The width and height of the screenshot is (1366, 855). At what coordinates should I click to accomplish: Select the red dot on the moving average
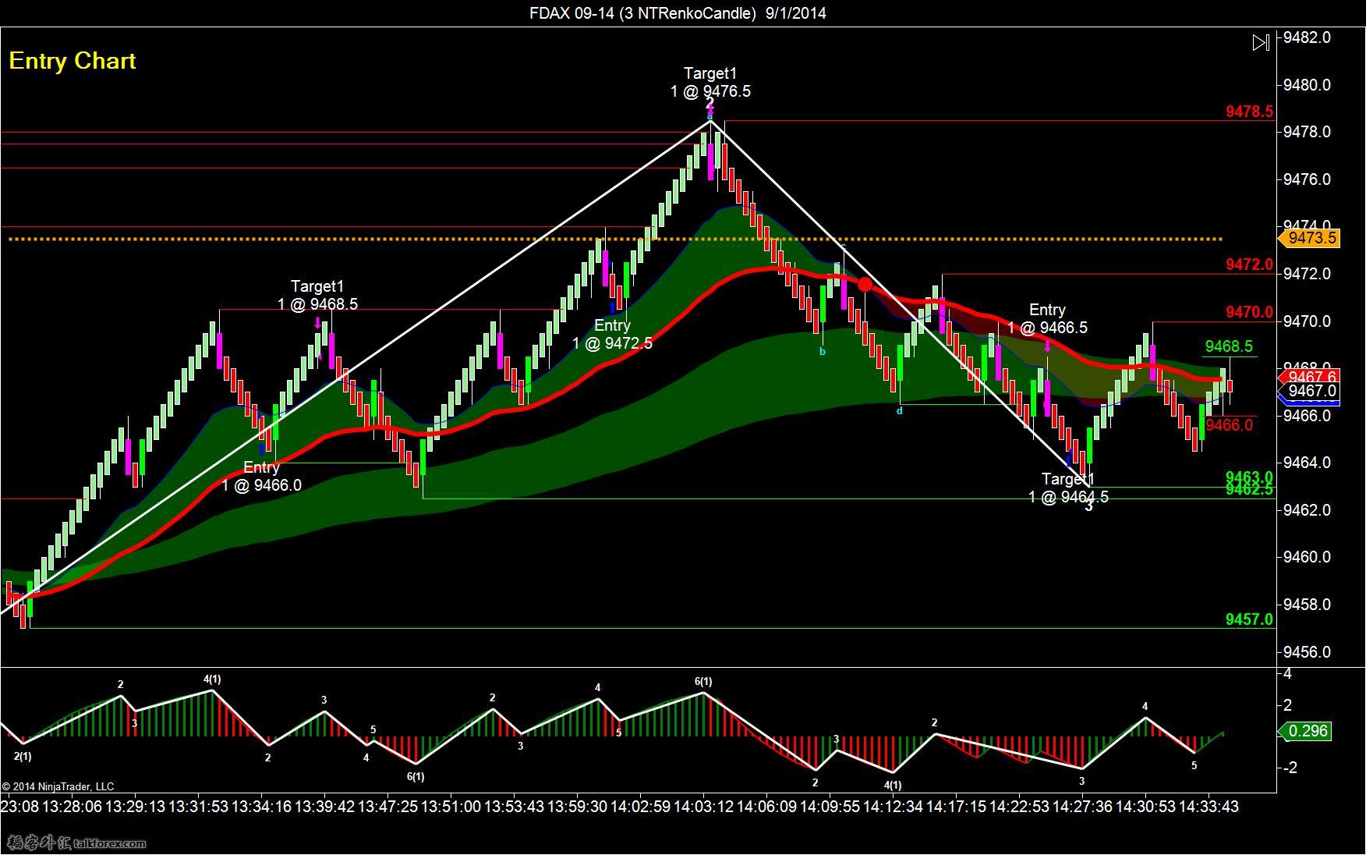[x=865, y=285]
